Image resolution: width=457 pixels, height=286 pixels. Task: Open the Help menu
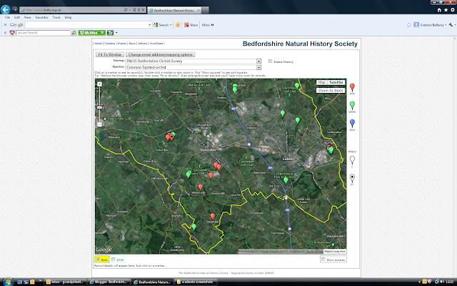pos(68,17)
